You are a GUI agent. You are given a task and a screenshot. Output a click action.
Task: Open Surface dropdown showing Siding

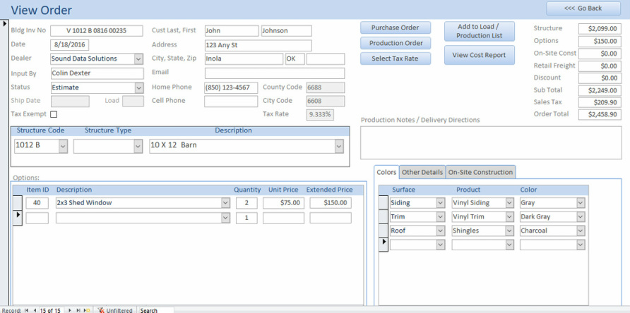click(x=440, y=203)
